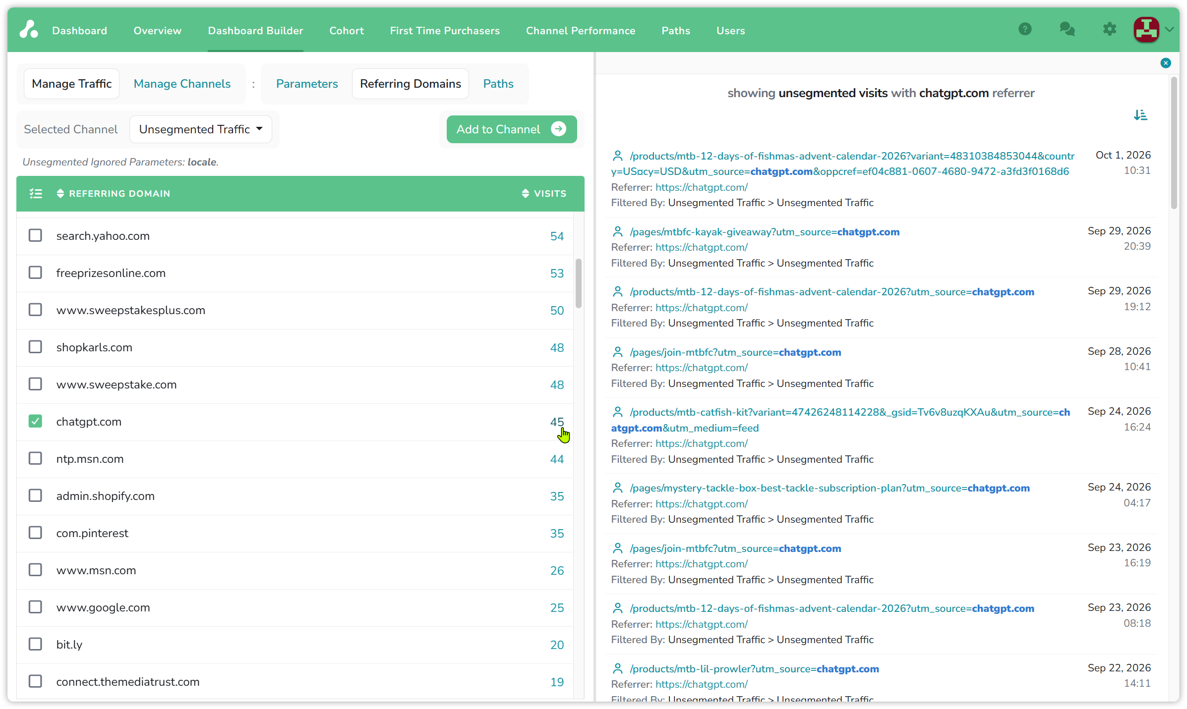1187x709 pixels.
Task: Sort by Visits column
Action: coord(544,194)
